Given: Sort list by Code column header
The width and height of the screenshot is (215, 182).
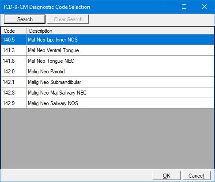Looking at the screenshot, I should pyautogui.click(x=14, y=31).
